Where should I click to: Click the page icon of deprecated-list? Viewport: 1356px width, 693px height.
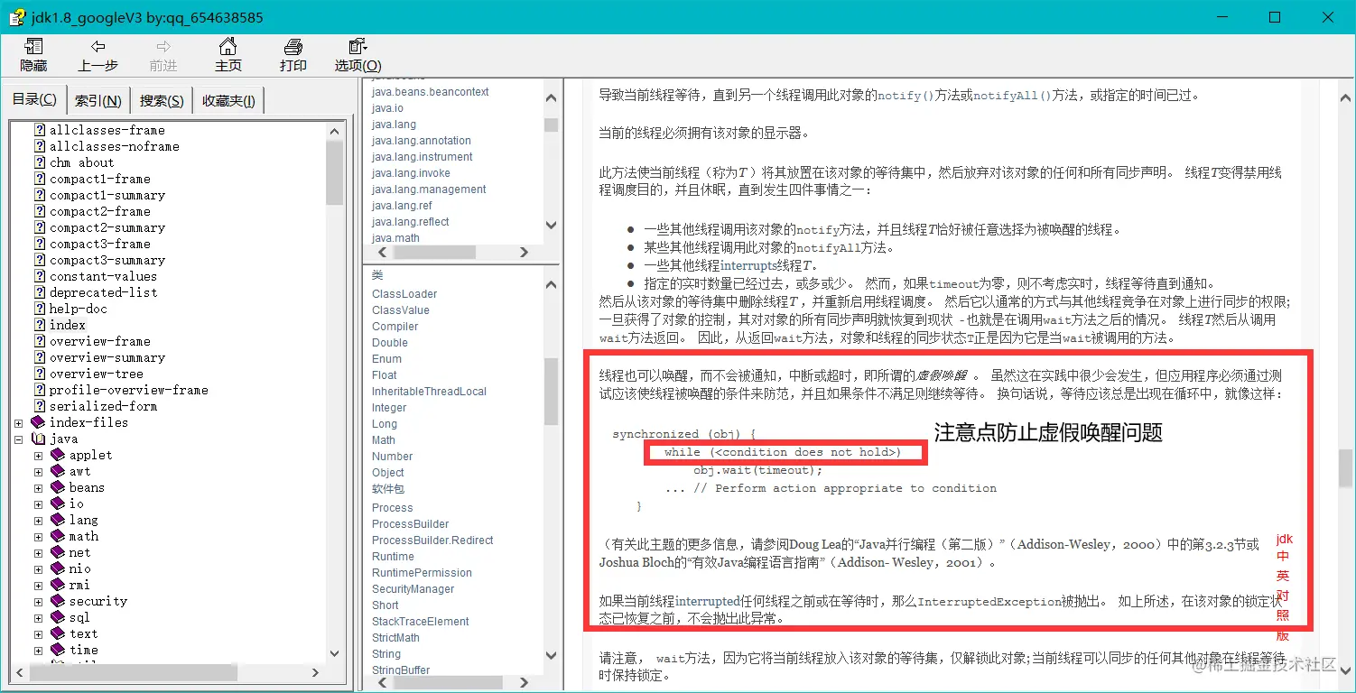pos(40,292)
